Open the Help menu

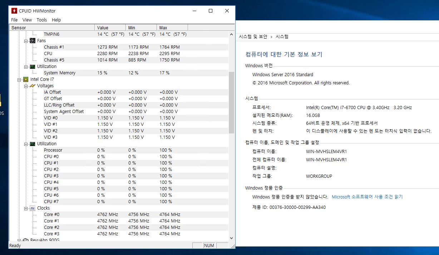[56, 20]
